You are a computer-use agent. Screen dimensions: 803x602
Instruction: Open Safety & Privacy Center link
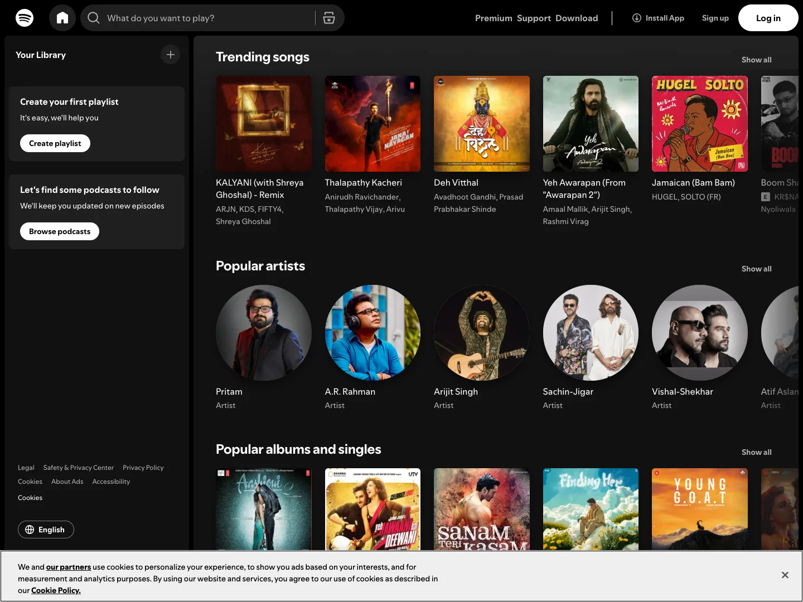[79, 468]
